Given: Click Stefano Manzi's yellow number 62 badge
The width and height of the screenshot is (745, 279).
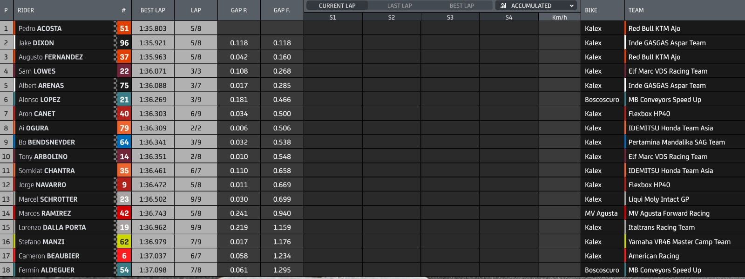Looking at the screenshot, I should (124, 242).
